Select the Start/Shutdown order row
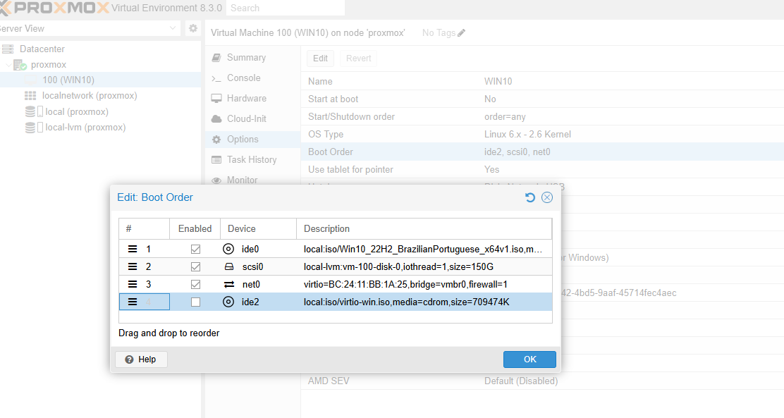The height and width of the screenshot is (418, 784). (542, 117)
